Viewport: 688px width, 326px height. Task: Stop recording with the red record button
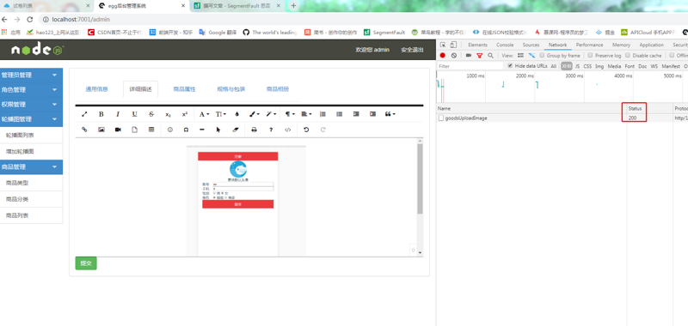click(x=443, y=56)
